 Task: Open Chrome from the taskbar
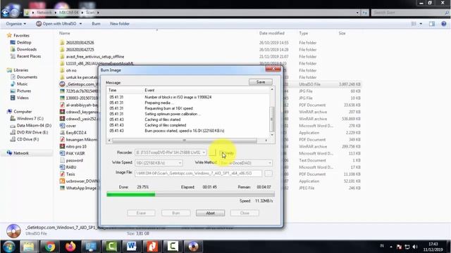tap(49, 247)
